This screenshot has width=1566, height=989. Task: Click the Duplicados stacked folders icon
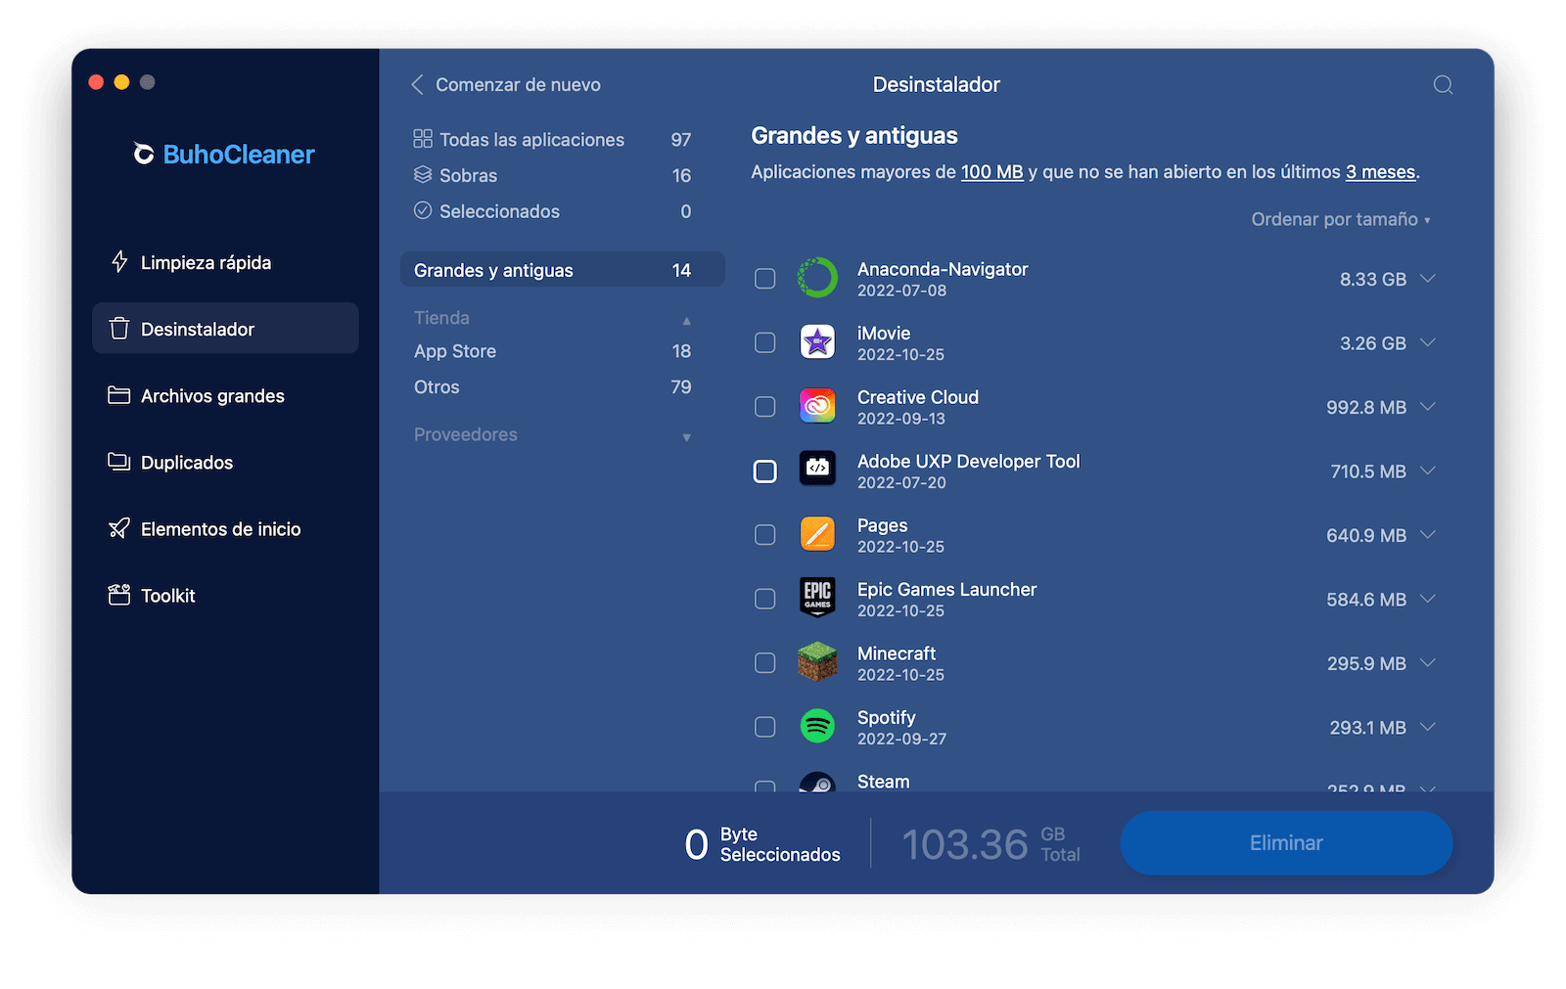[119, 462]
